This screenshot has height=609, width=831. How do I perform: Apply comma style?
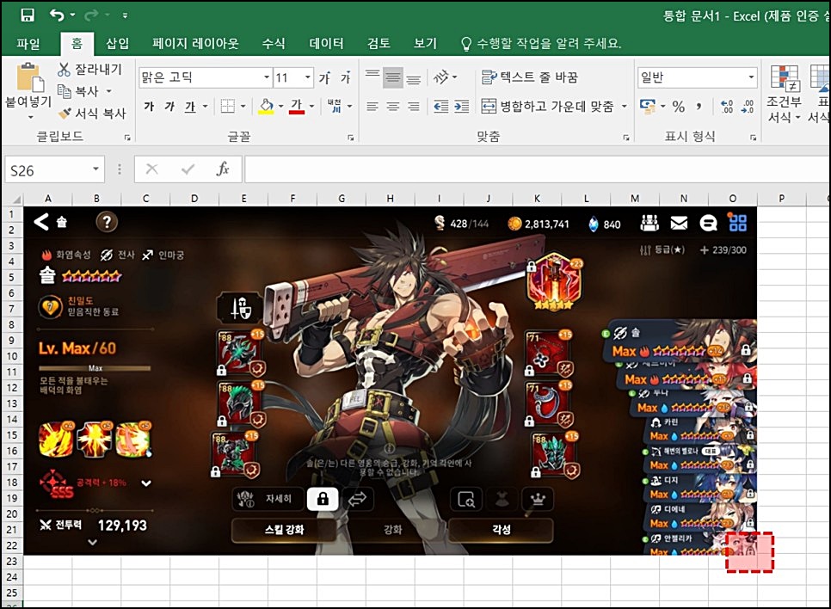pyautogui.click(x=699, y=107)
